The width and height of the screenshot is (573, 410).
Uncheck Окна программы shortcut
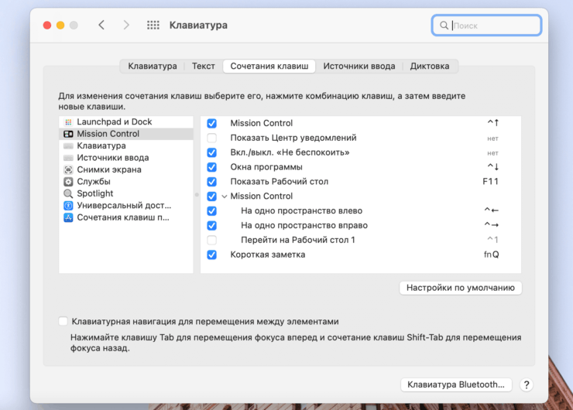pos(211,167)
